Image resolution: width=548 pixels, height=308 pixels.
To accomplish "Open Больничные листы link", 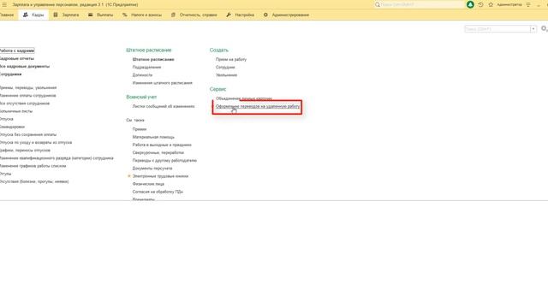I will 16,111.
